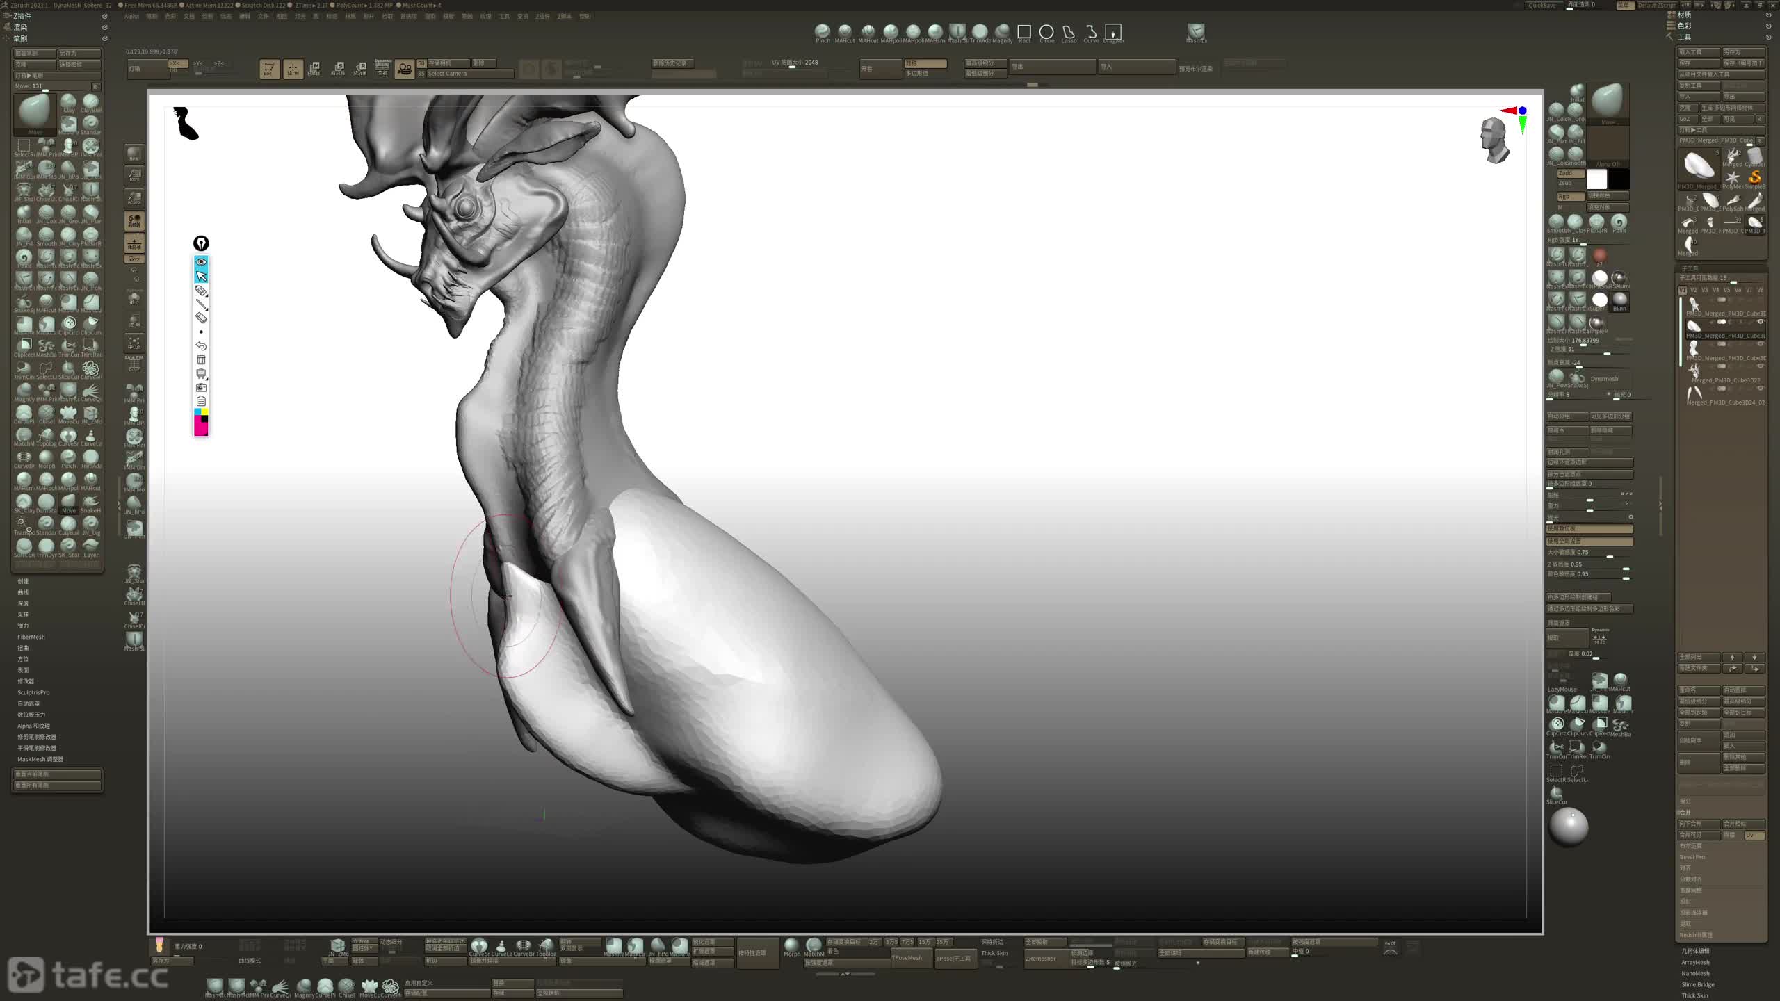The height and width of the screenshot is (1001, 1780).
Task: Select the Morph brush in bottom shelf
Action: (x=792, y=947)
